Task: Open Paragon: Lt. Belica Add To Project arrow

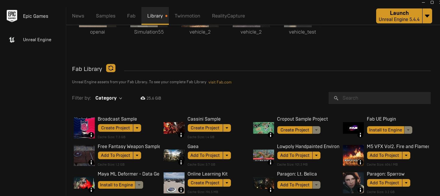Action: coord(317,185)
